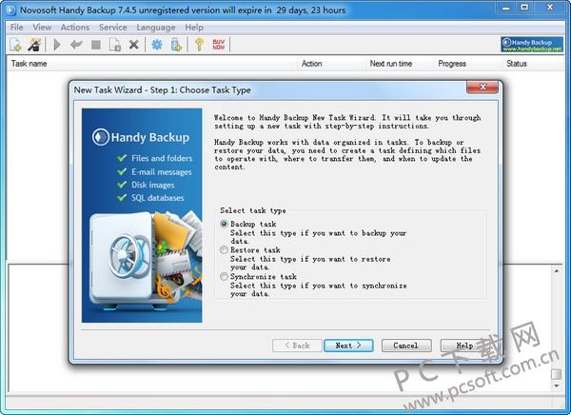Open the File menu

tap(17, 28)
